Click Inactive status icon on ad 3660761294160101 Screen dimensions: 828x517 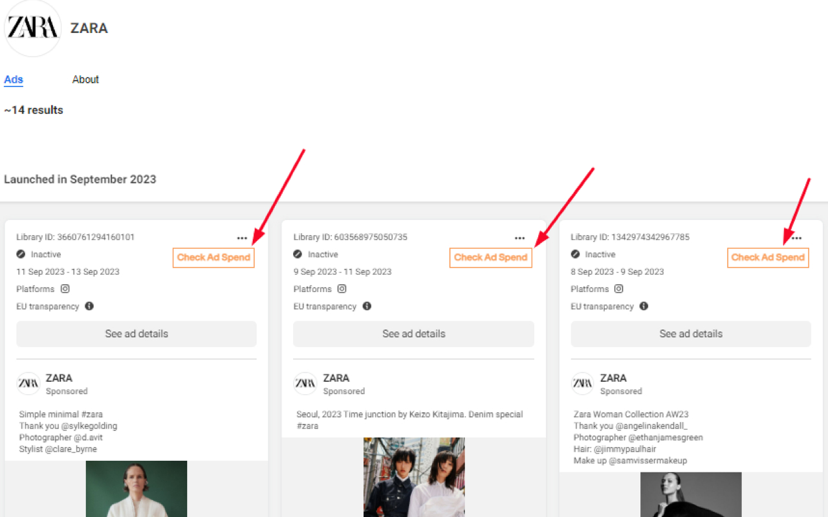pos(21,255)
